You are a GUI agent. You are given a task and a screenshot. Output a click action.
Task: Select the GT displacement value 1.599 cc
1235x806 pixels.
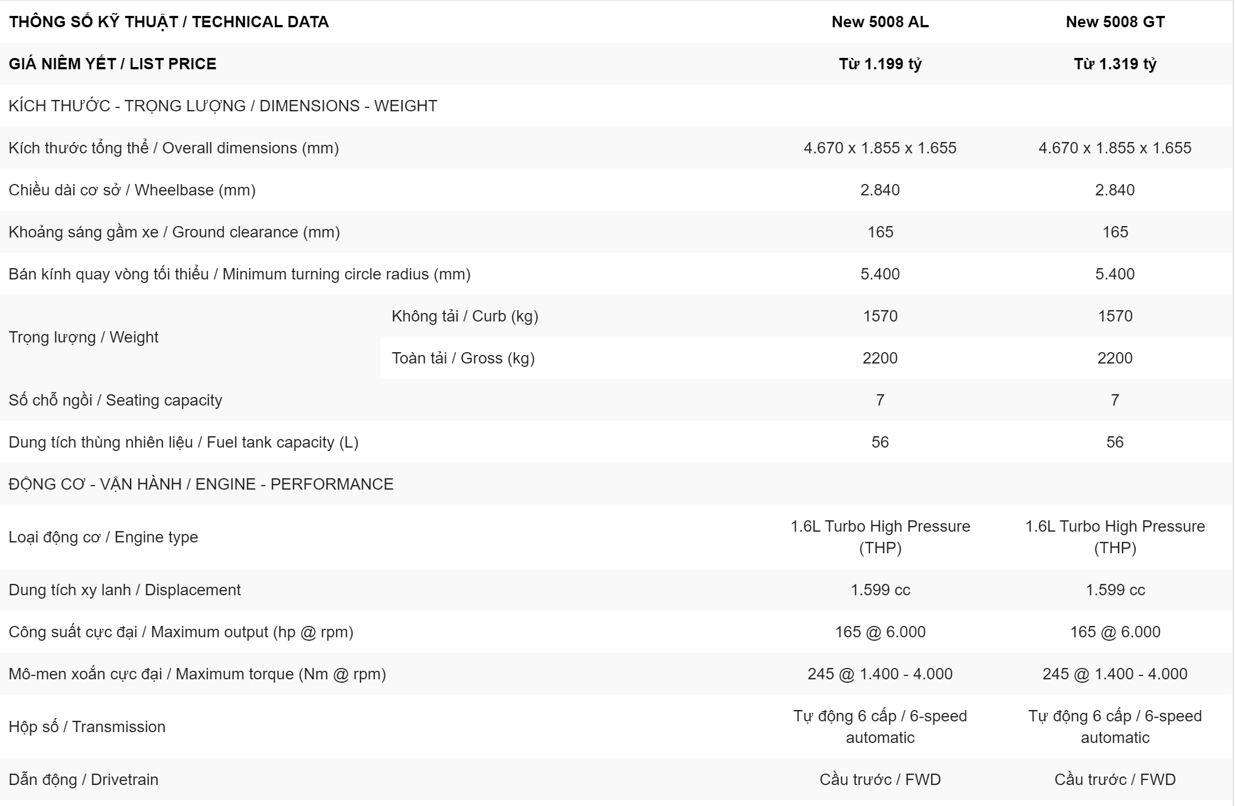tap(1115, 590)
